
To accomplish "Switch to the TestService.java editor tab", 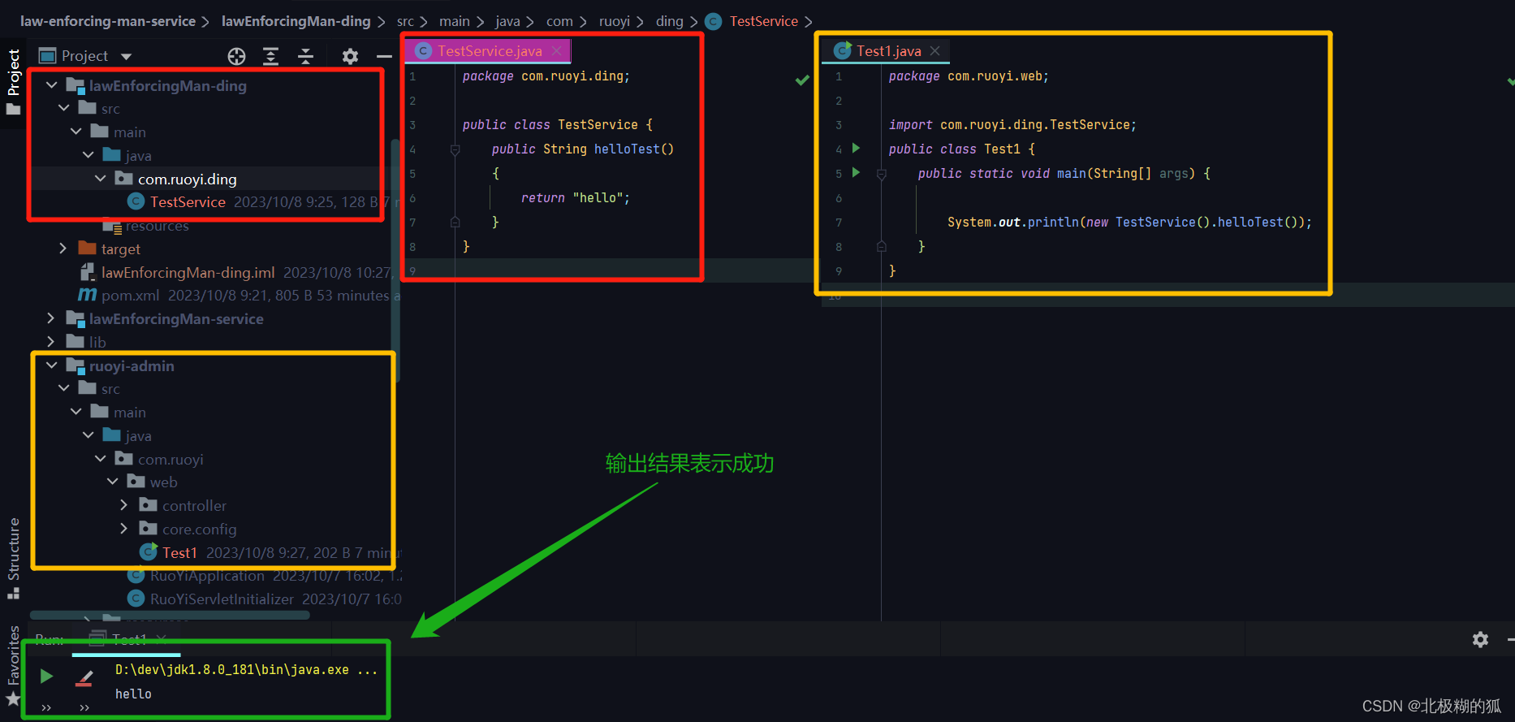I will pyautogui.click(x=490, y=50).
